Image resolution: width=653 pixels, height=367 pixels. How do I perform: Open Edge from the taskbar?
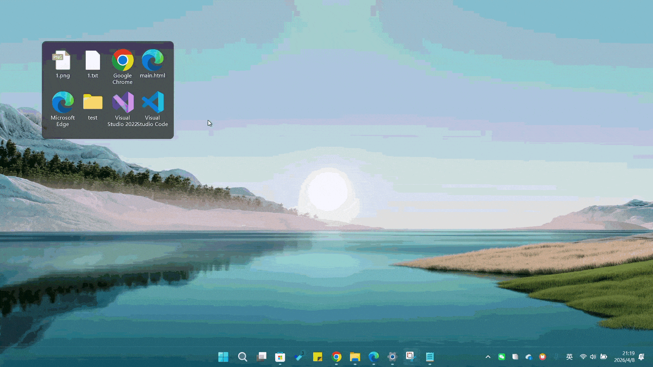pyautogui.click(x=374, y=357)
